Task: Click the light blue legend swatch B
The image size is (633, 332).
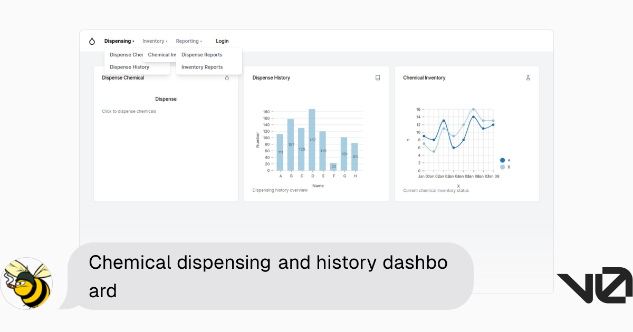Action: (502, 167)
